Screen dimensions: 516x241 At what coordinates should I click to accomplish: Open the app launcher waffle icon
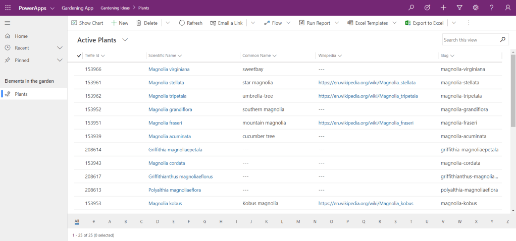pos(8,8)
